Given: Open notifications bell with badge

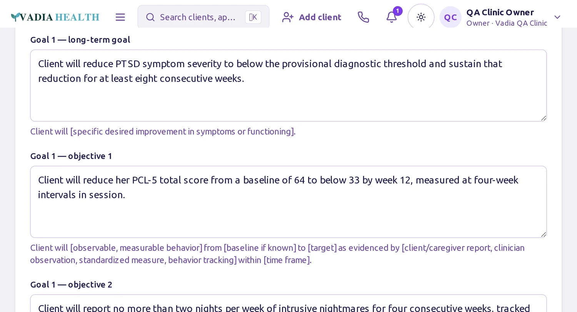Looking at the screenshot, I should [x=392, y=17].
